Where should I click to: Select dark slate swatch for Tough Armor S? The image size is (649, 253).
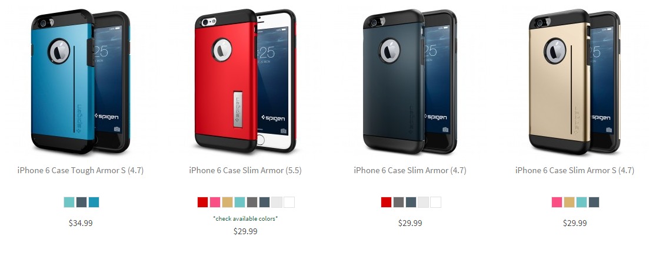[81, 203]
